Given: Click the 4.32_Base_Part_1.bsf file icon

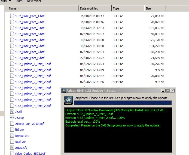Looking at the screenshot, I should point(12,16).
